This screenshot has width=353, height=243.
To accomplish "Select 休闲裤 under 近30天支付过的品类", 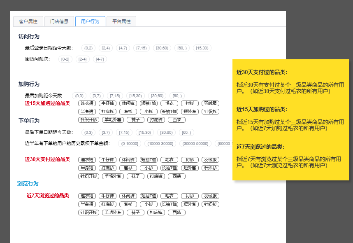I will click(x=128, y=160).
